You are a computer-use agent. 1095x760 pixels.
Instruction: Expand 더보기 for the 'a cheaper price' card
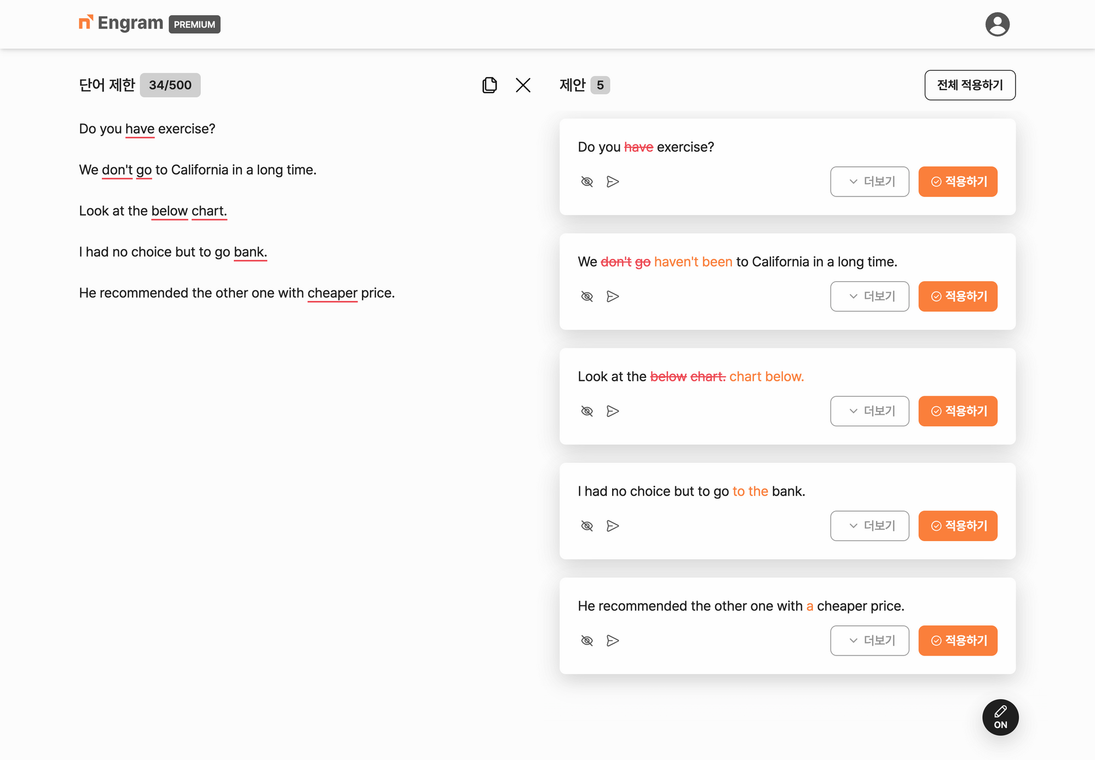869,641
